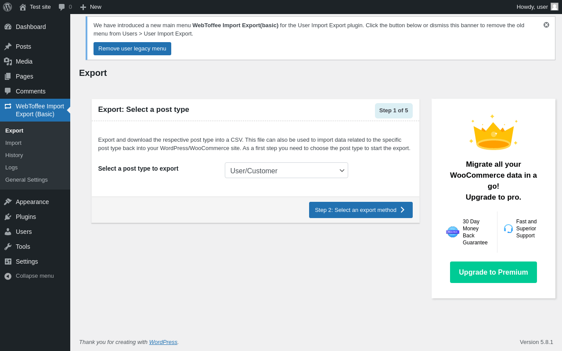
Task: Open the Test site home icon
Action: [x=23, y=7]
